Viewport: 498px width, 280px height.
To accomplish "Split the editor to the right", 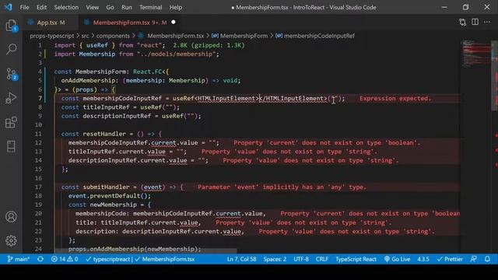I will [x=475, y=22].
